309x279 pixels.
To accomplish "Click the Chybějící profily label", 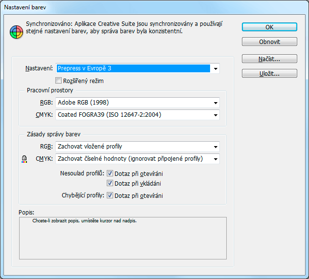I will (x=83, y=195).
